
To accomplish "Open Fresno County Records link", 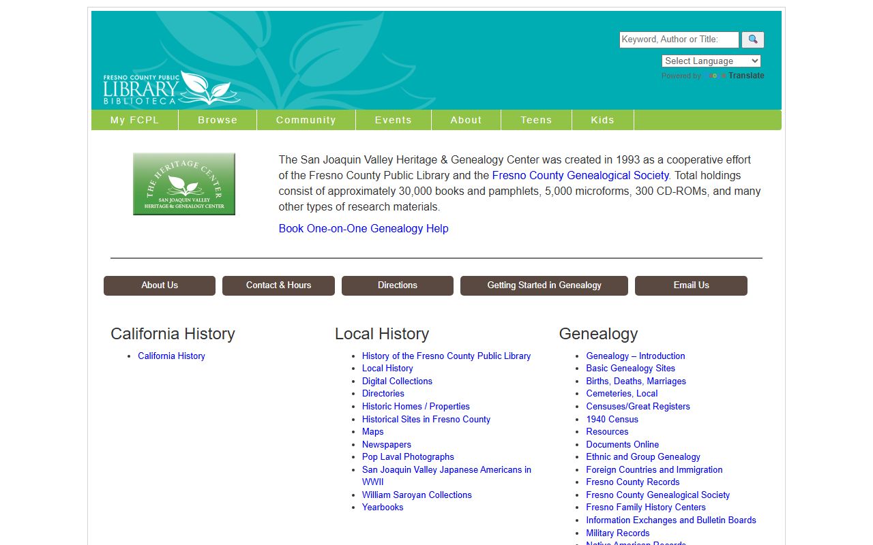I will [633, 482].
